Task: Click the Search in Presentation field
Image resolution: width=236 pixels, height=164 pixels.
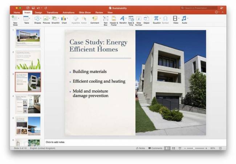Action: pyautogui.click(x=199, y=8)
